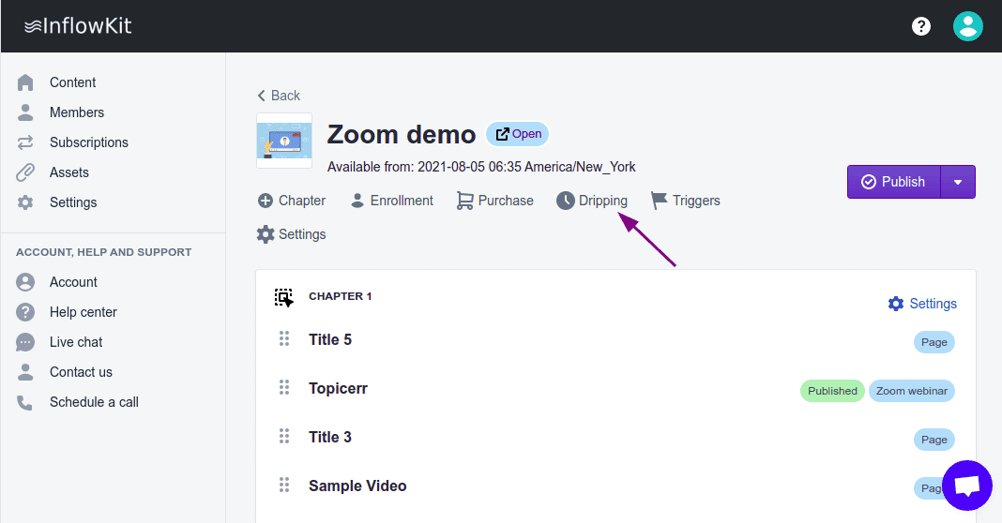
Task: Click the Open course badge
Action: click(518, 134)
